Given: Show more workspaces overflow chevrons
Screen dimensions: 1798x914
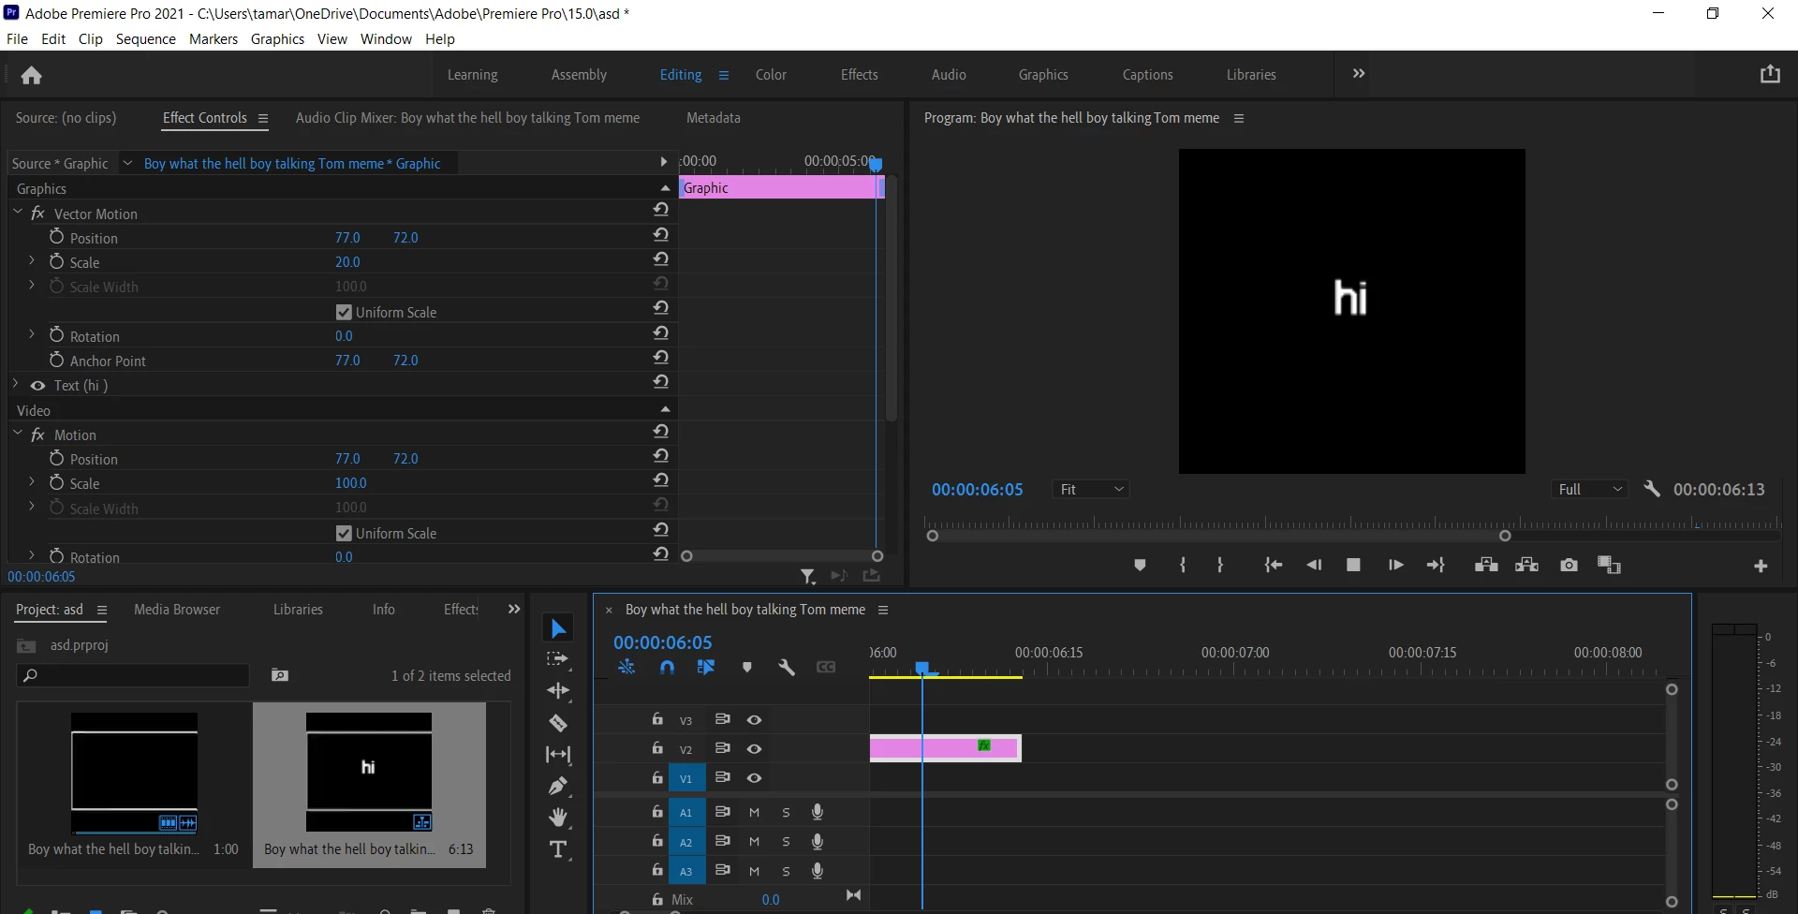Looking at the screenshot, I should [1359, 73].
